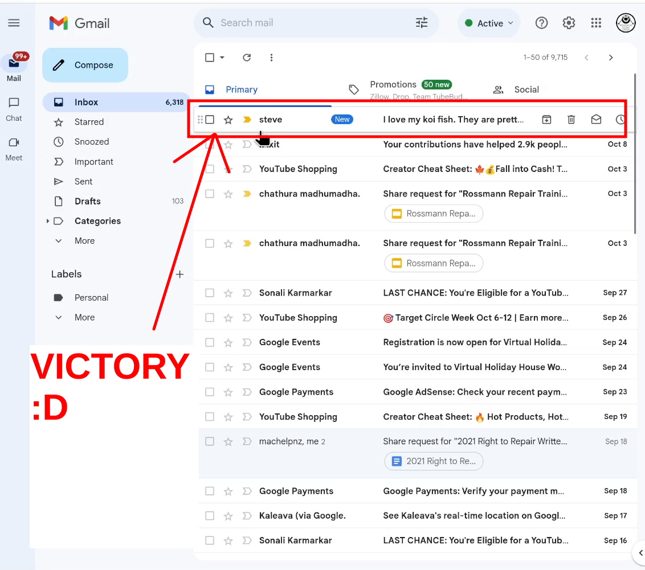645x570 pixels.
Task: Star the steve email
Action: pyautogui.click(x=228, y=120)
